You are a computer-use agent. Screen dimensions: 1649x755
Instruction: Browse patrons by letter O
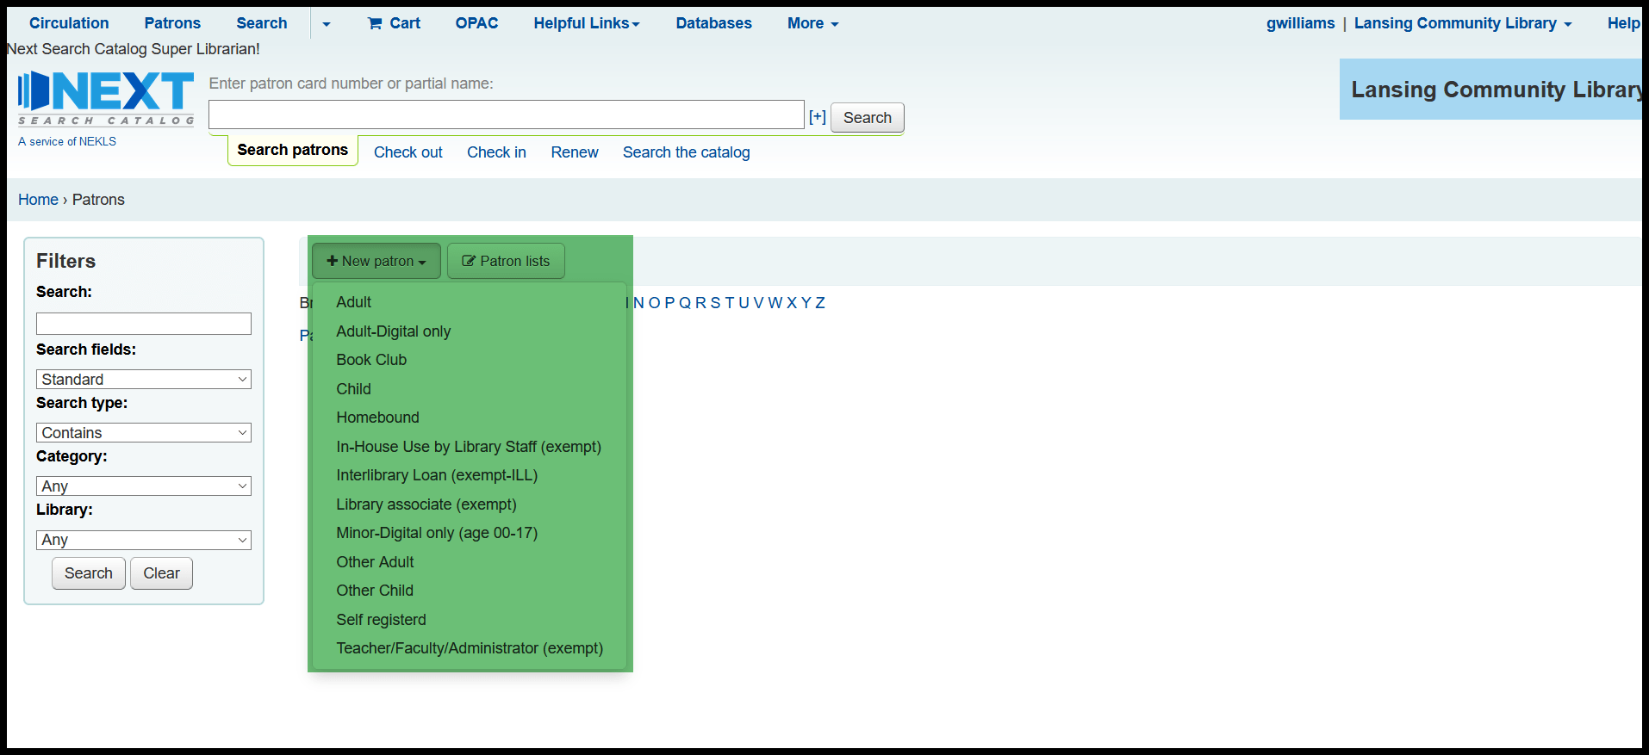pos(654,303)
